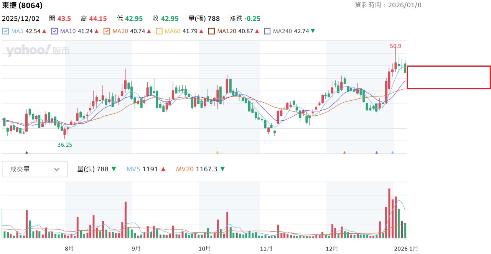
Task: Click the change value -0.25
Action: tap(252, 18)
